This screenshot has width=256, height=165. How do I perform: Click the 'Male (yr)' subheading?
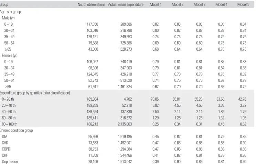click(8, 18)
